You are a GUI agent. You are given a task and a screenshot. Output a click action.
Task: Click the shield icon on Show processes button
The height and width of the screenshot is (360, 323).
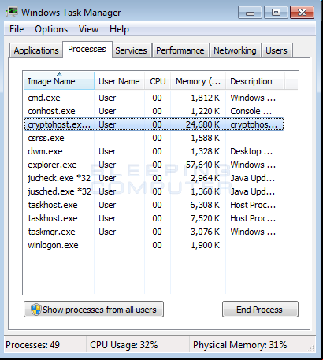coord(35,310)
